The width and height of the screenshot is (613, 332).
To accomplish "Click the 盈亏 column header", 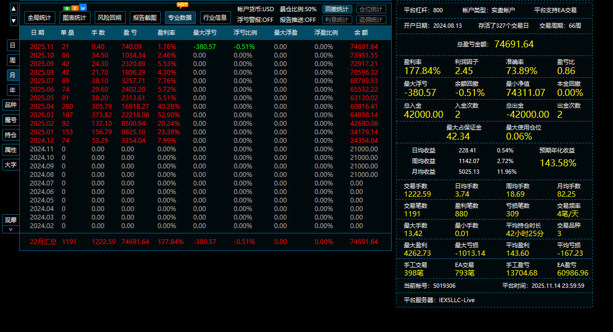I will click(x=130, y=33).
